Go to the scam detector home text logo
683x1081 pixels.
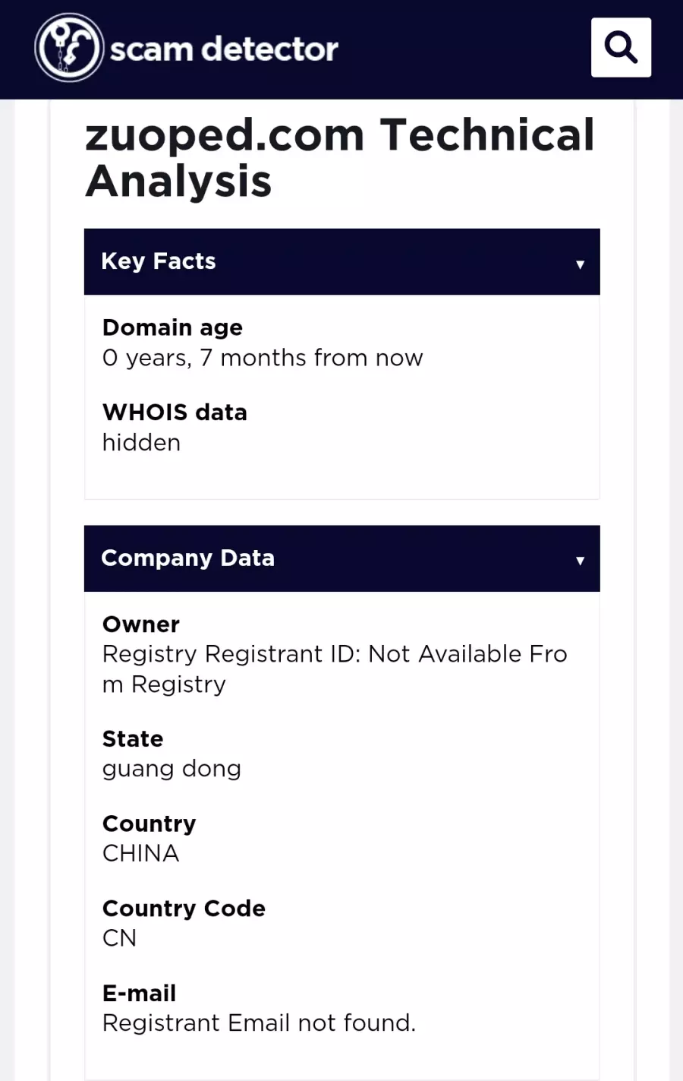(x=224, y=49)
